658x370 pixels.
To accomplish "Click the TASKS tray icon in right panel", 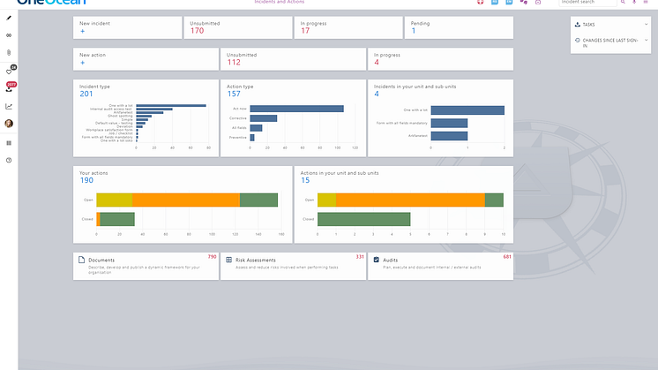I will pos(578,25).
